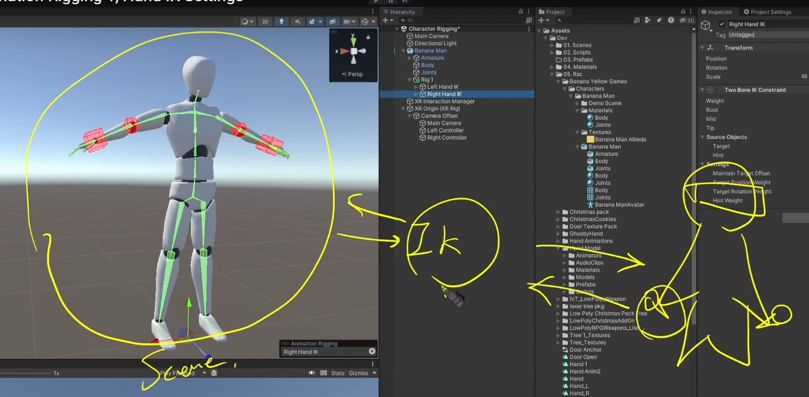Collapse Rig 1 in Hierarchy
The image size is (809, 397).
coord(410,80)
